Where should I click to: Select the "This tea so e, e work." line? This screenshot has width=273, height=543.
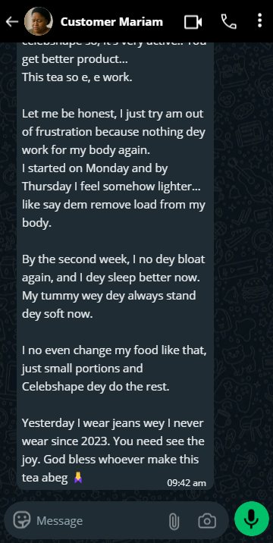pos(77,77)
